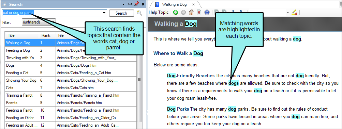
Task: Click the Filter: label
Action: 6,22
